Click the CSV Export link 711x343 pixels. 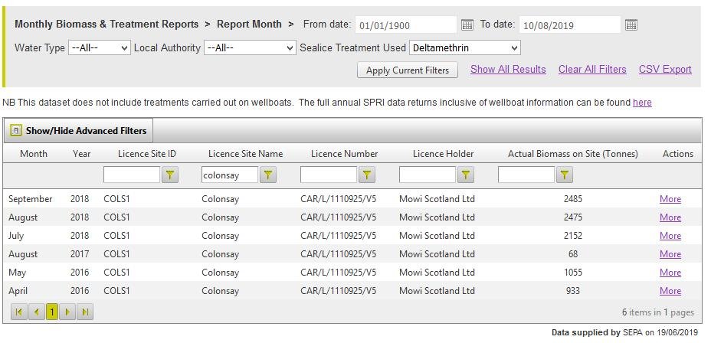(x=665, y=70)
